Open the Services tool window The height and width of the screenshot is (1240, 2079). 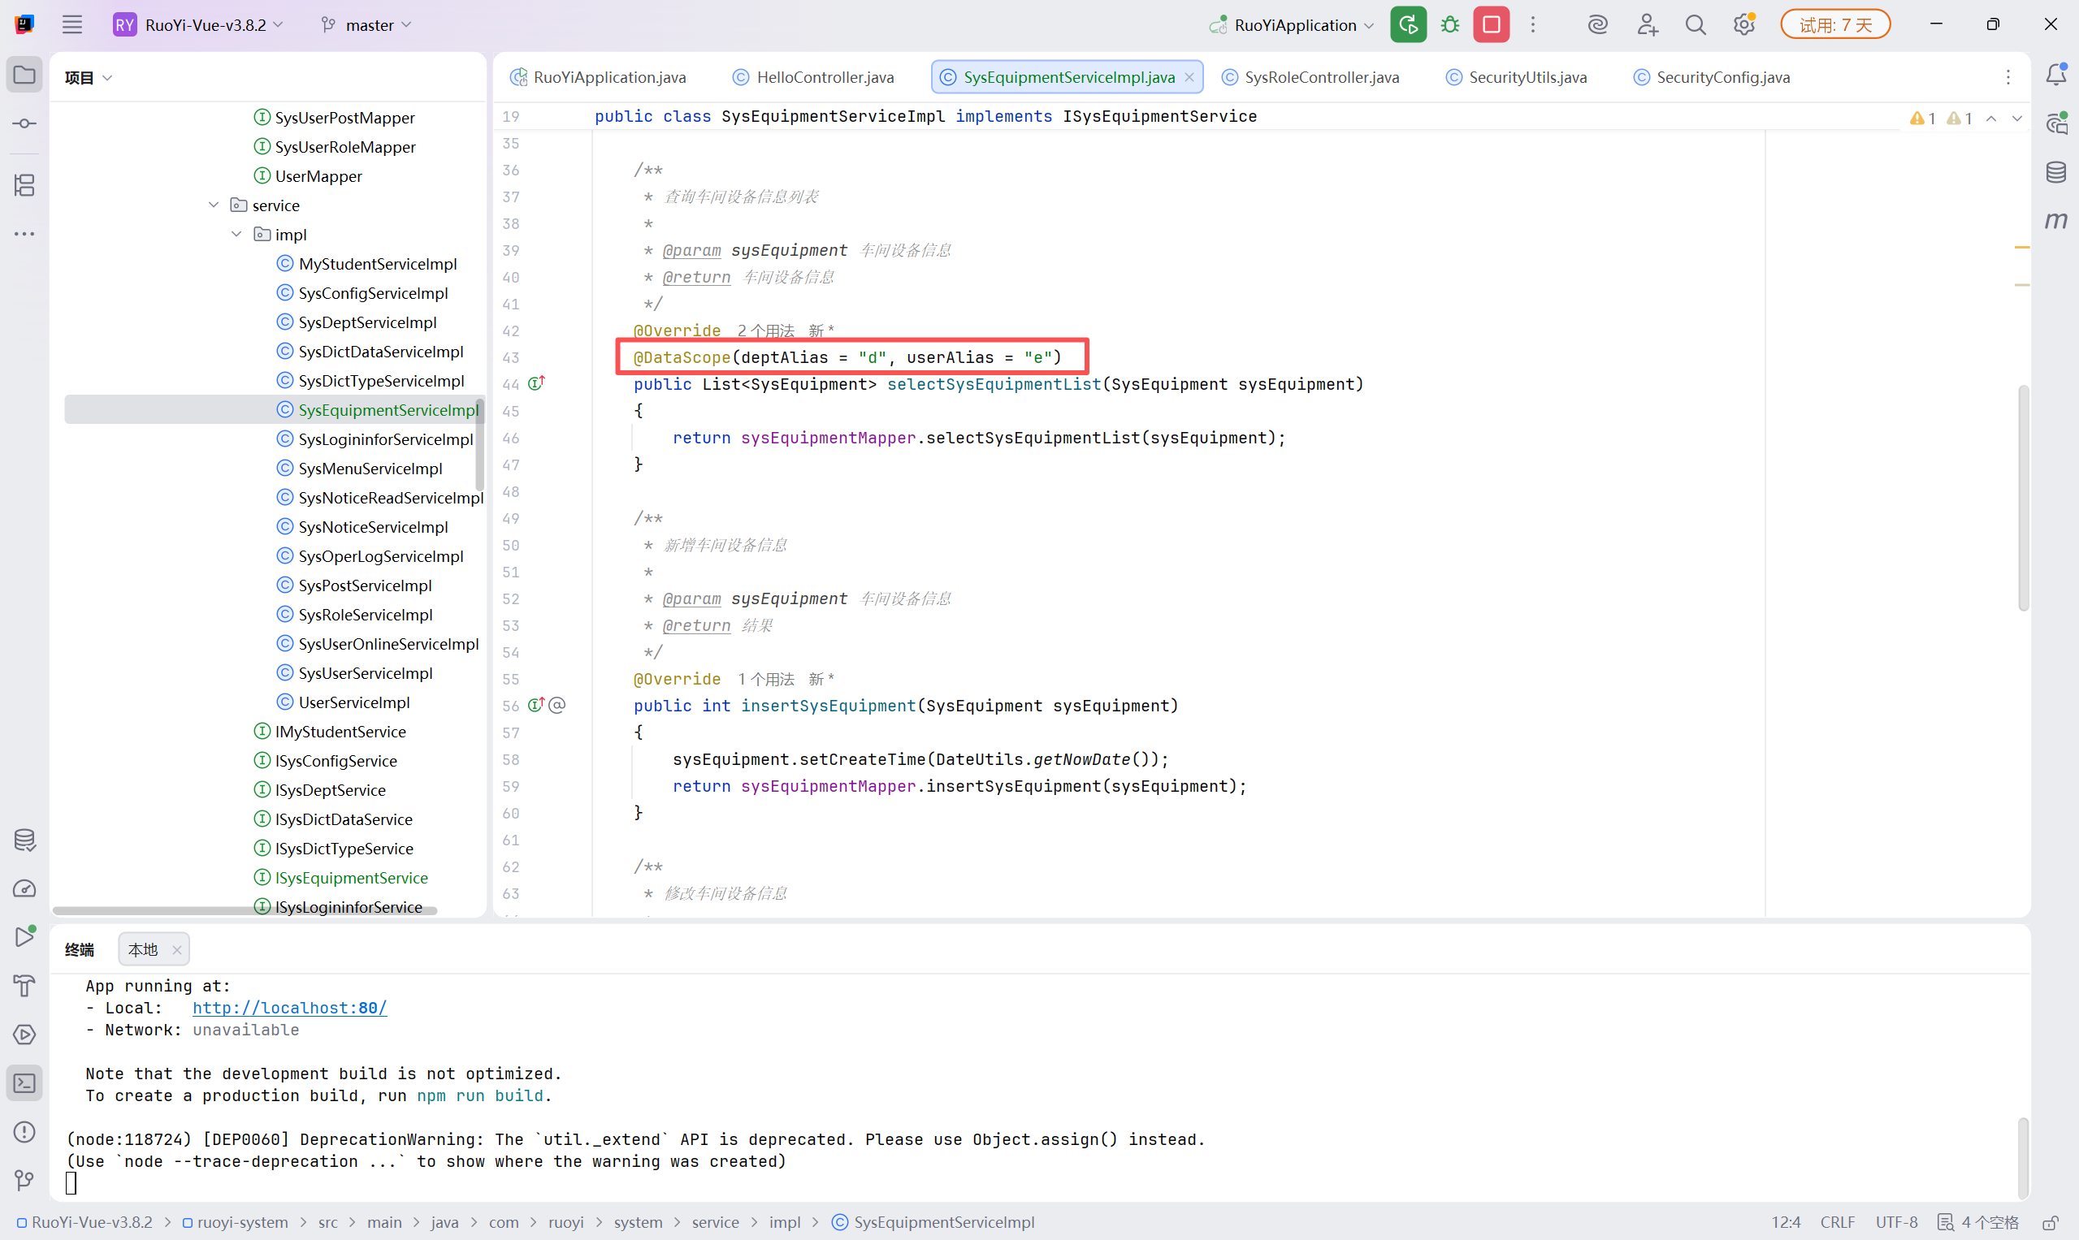pyautogui.click(x=24, y=1035)
